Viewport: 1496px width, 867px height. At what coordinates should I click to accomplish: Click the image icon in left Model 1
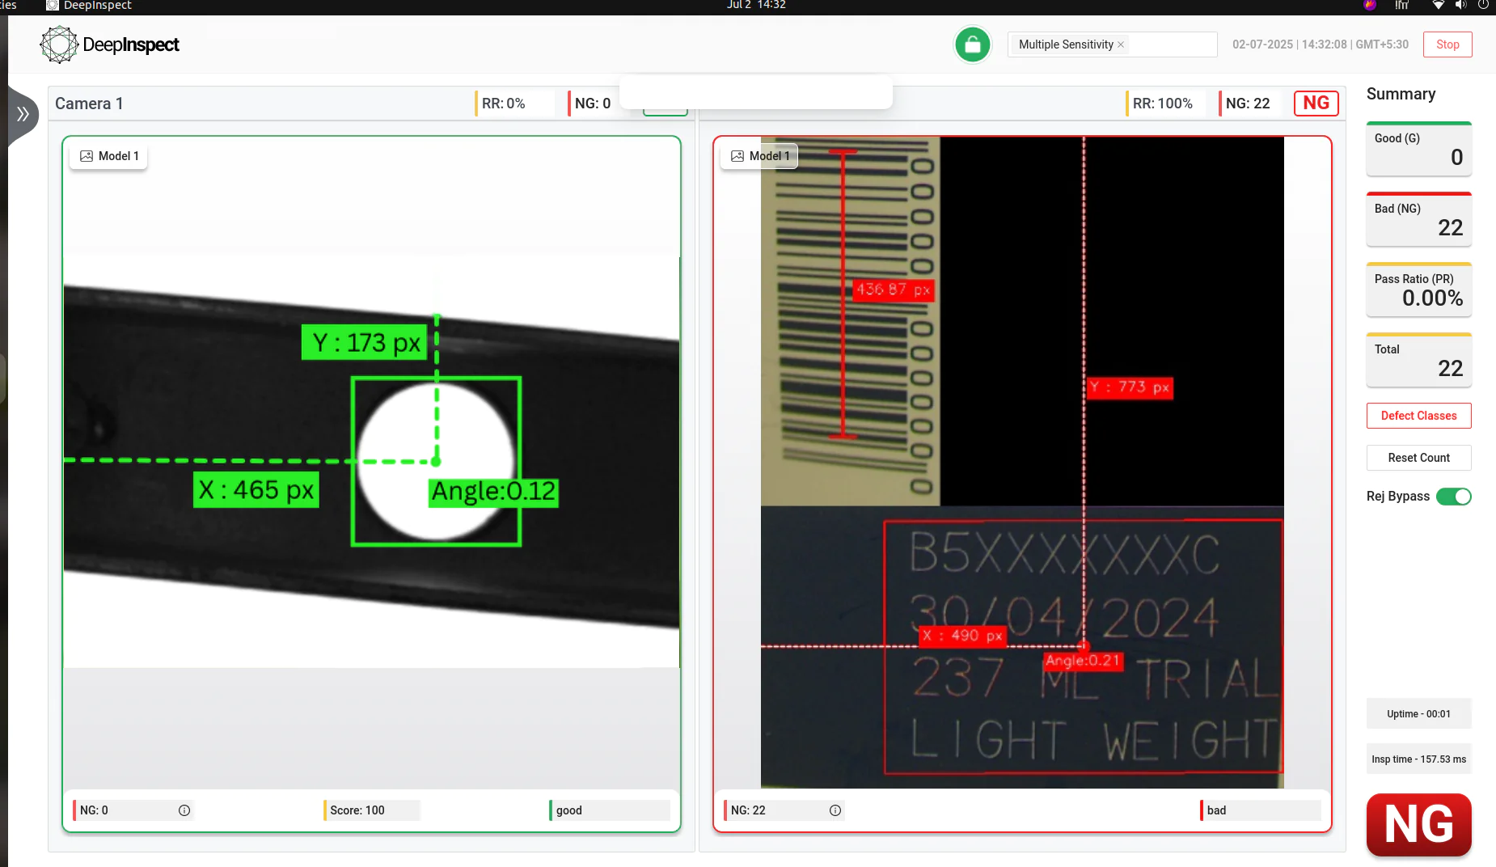click(87, 156)
